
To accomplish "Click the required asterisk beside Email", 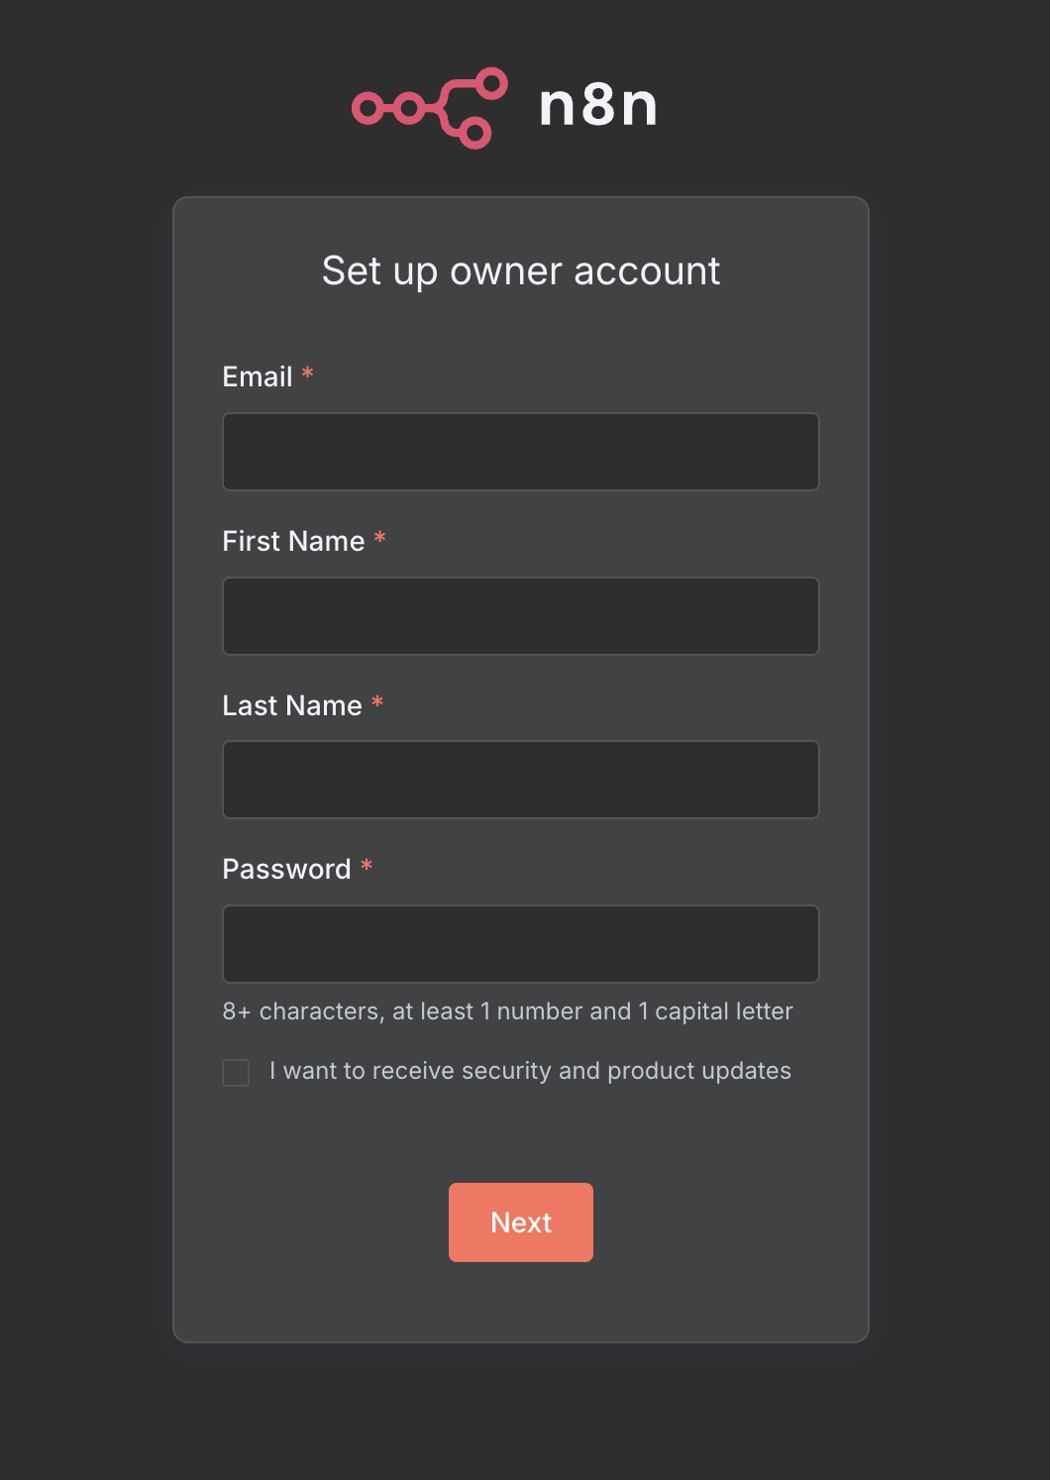I will point(308,373).
